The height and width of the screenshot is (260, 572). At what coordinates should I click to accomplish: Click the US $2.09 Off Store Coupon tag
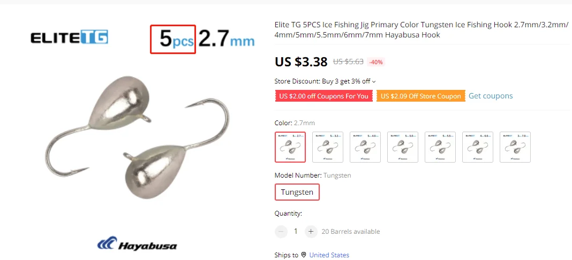pyautogui.click(x=421, y=96)
